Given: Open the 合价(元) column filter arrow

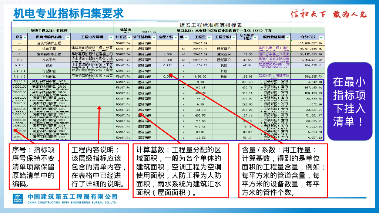Looking at the screenshot, I should 321,37.
